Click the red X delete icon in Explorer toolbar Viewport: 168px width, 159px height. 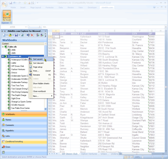(x=32, y=35)
